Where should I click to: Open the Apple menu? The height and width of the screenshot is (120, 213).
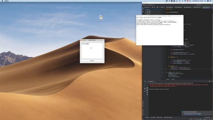point(2,1)
